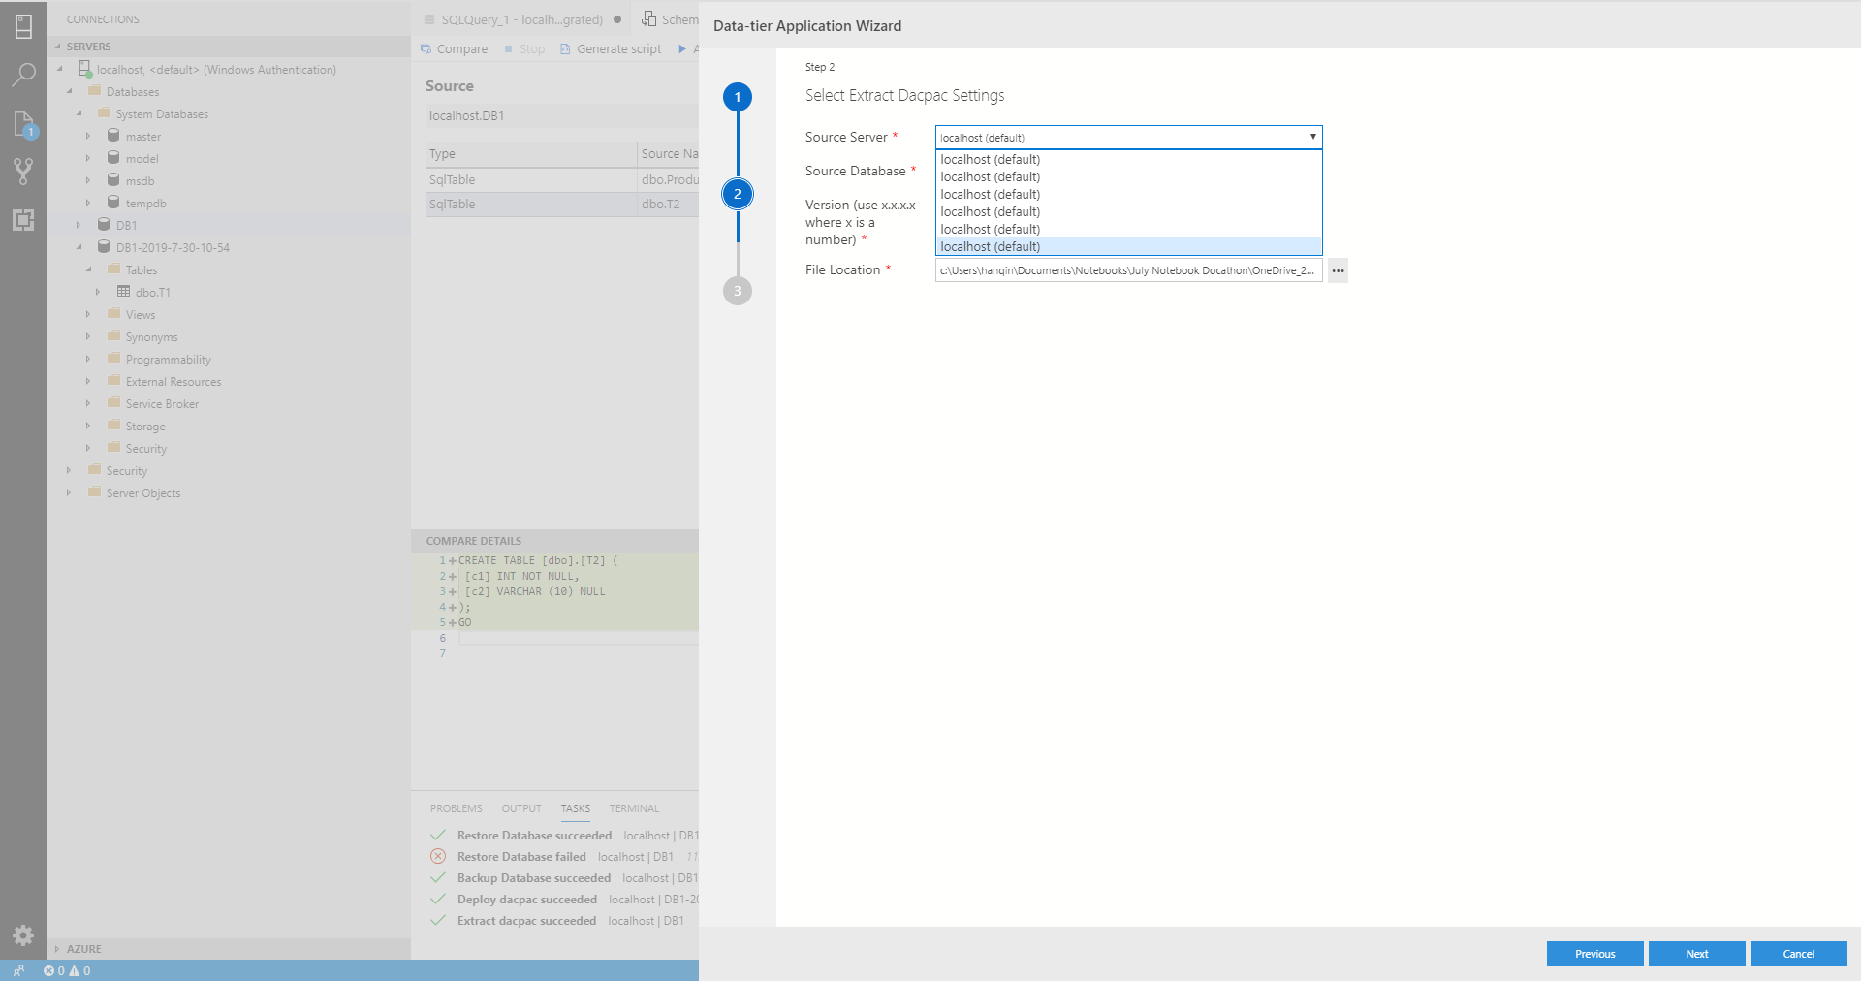Open the File Location browse ellipsis
The height and width of the screenshot is (981, 1861).
pos(1337,270)
